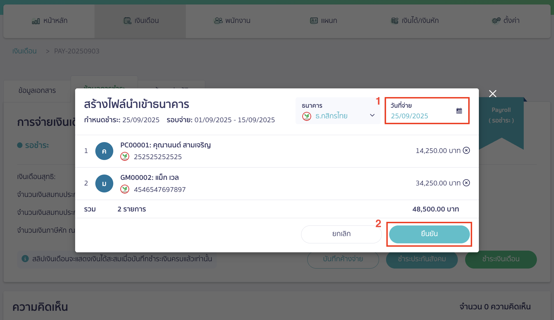Image resolution: width=554 pixels, height=320 pixels.
Task: Confirm the bank file with ยืนยัน
Action: (x=429, y=234)
